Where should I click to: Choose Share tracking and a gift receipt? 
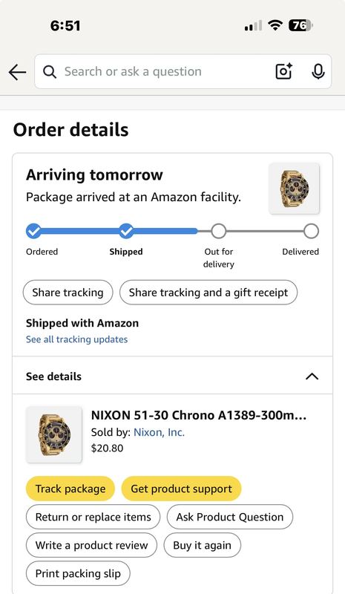(x=208, y=293)
